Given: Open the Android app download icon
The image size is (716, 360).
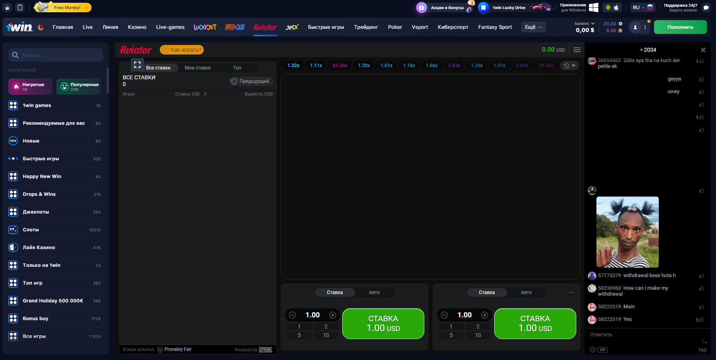Looking at the screenshot, I should click(x=608, y=7).
